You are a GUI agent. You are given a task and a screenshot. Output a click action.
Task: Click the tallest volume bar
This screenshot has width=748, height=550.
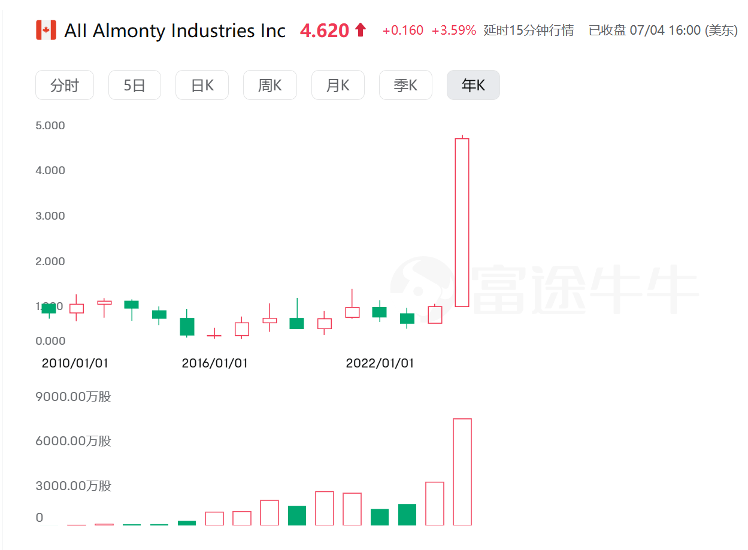coord(462,472)
